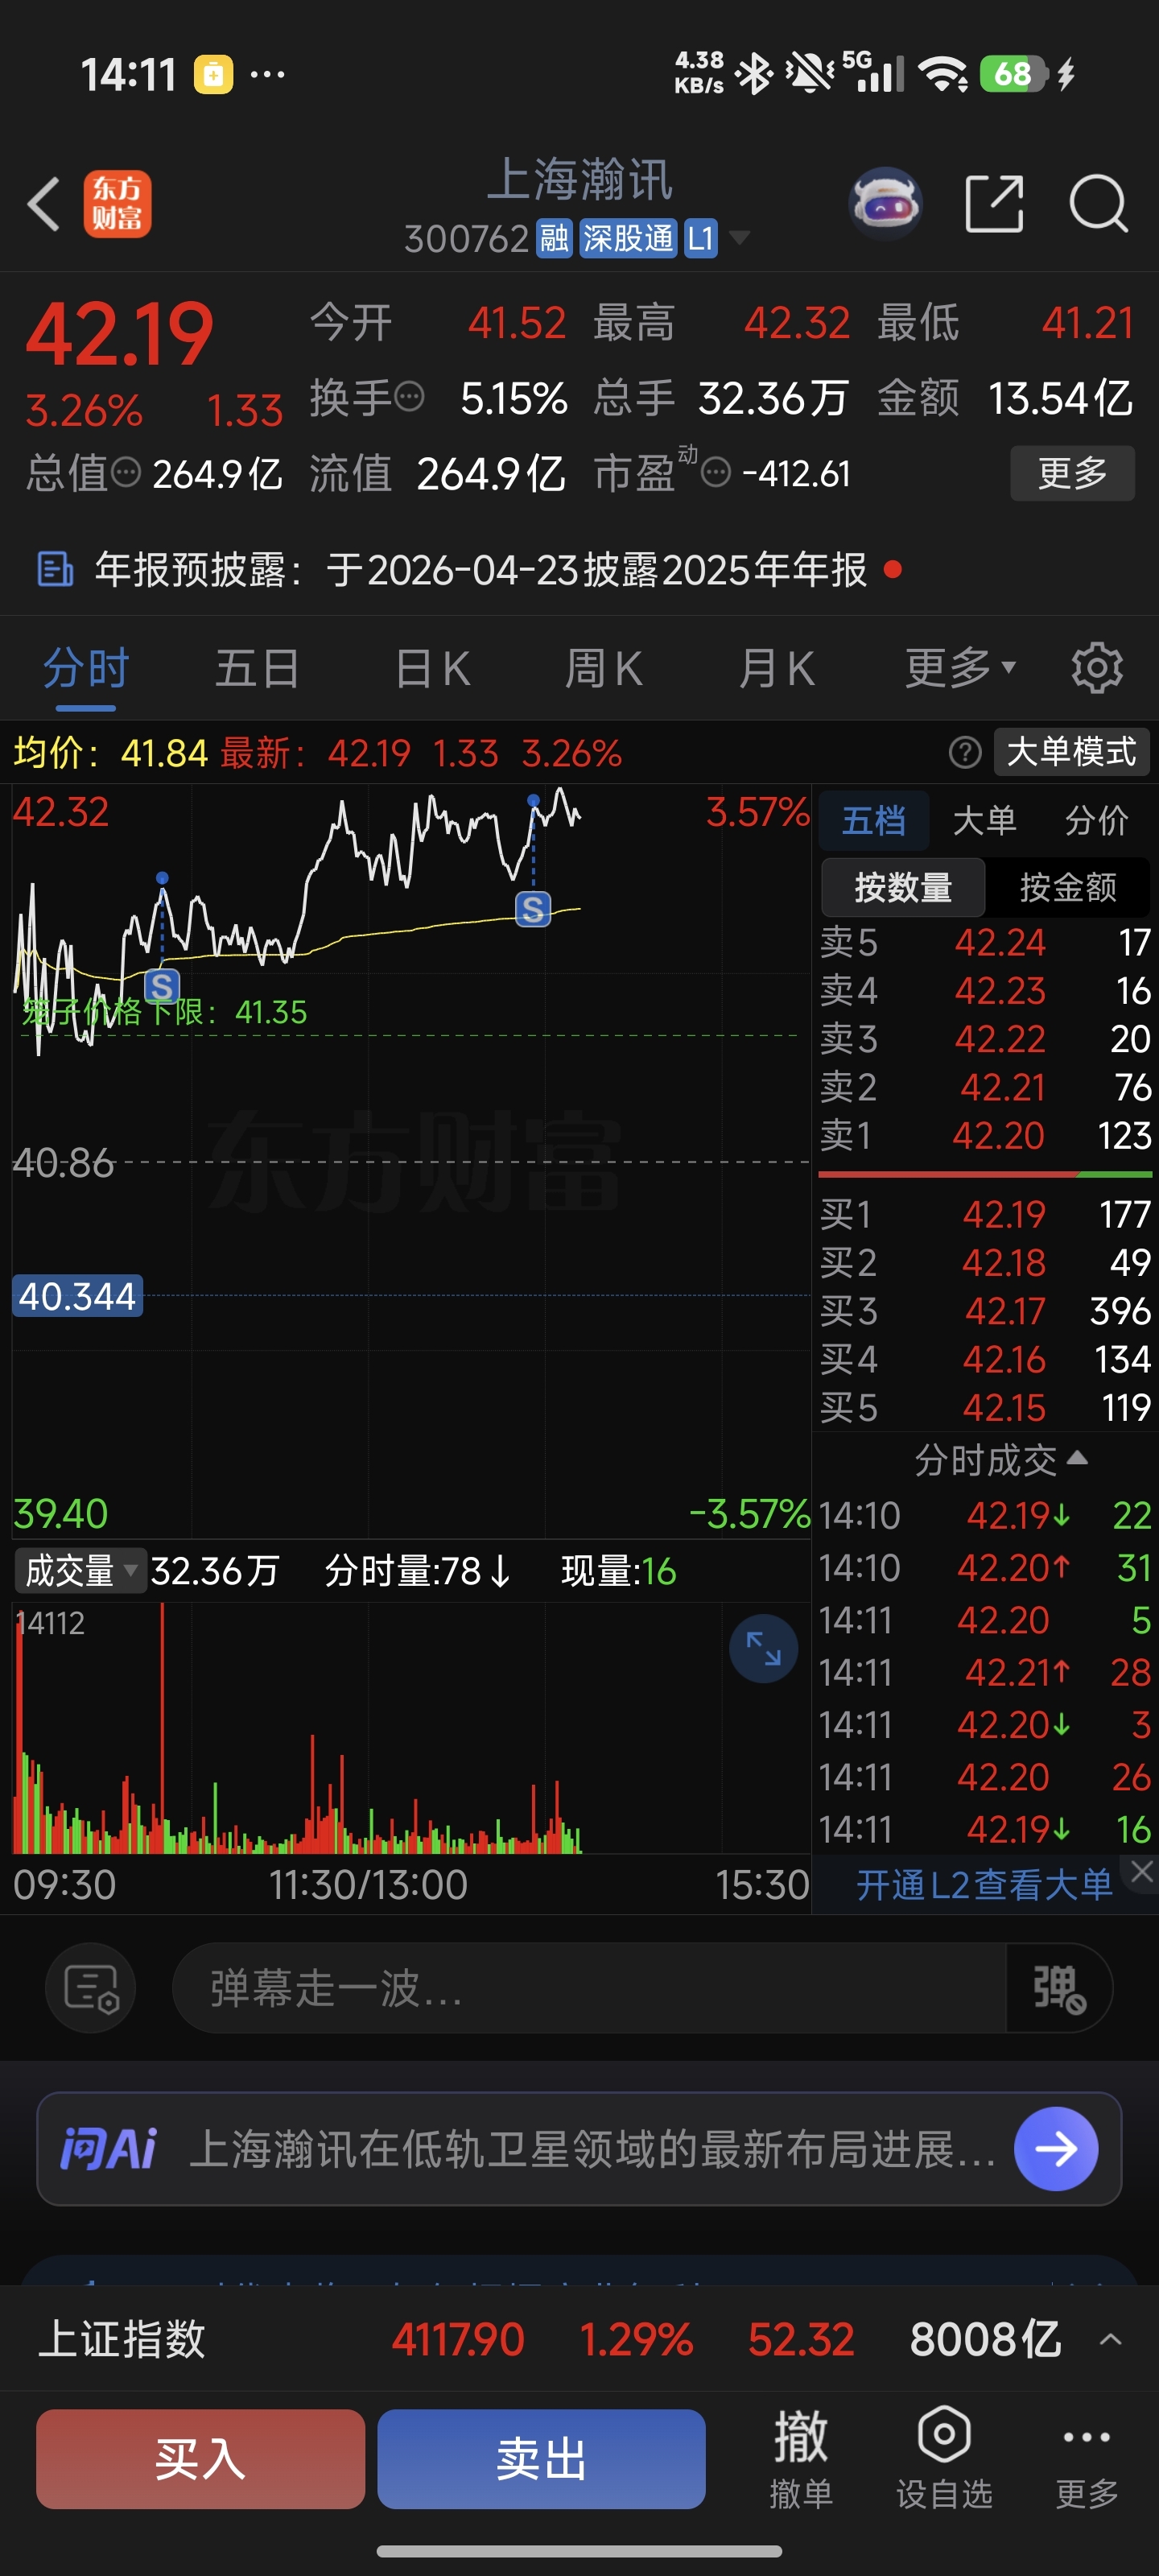
Task: Open the robot AI assistant icon
Action: click(885, 203)
